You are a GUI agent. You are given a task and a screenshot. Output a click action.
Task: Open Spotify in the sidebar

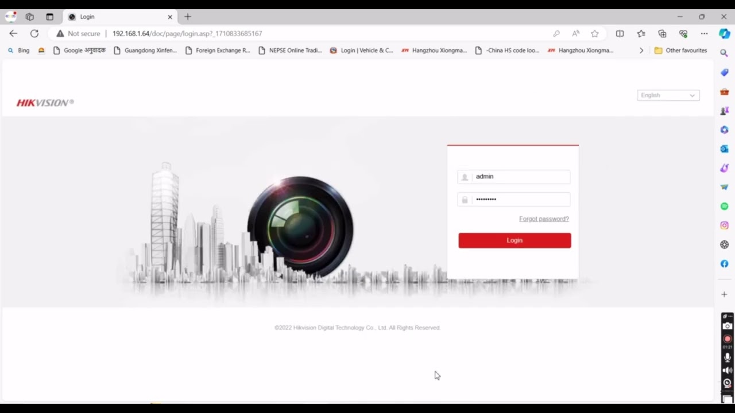(x=724, y=206)
